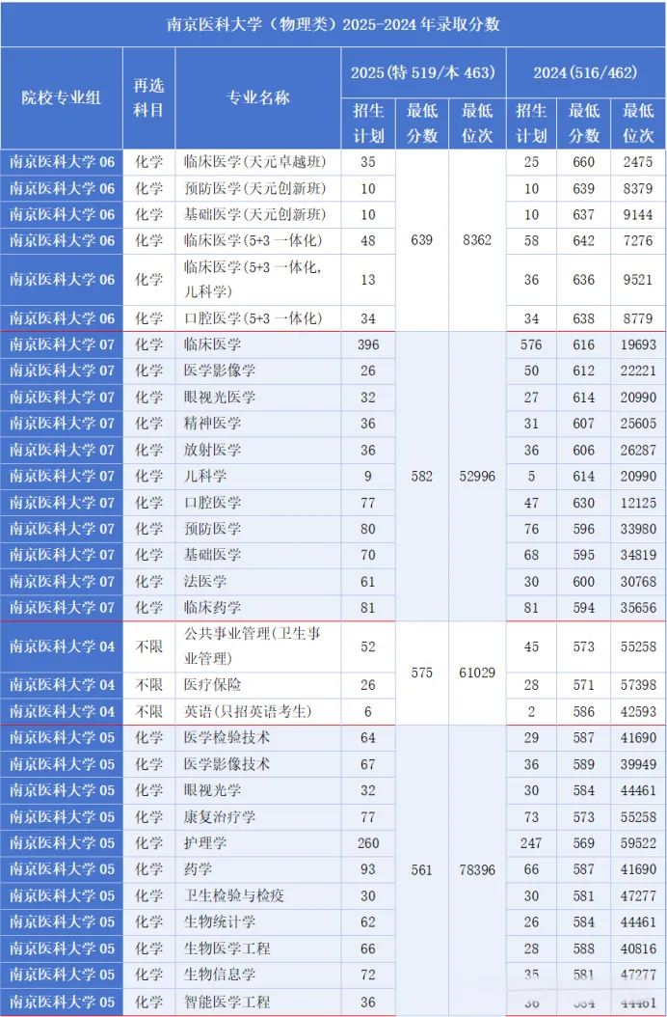
Task: Click the merged rank cell 52996
Action: pos(477,476)
